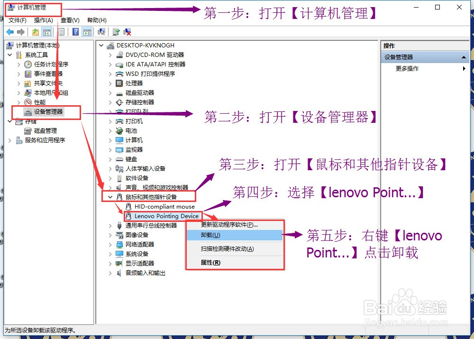Click the gray Forward arrow in toolbar

pos(21,32)
